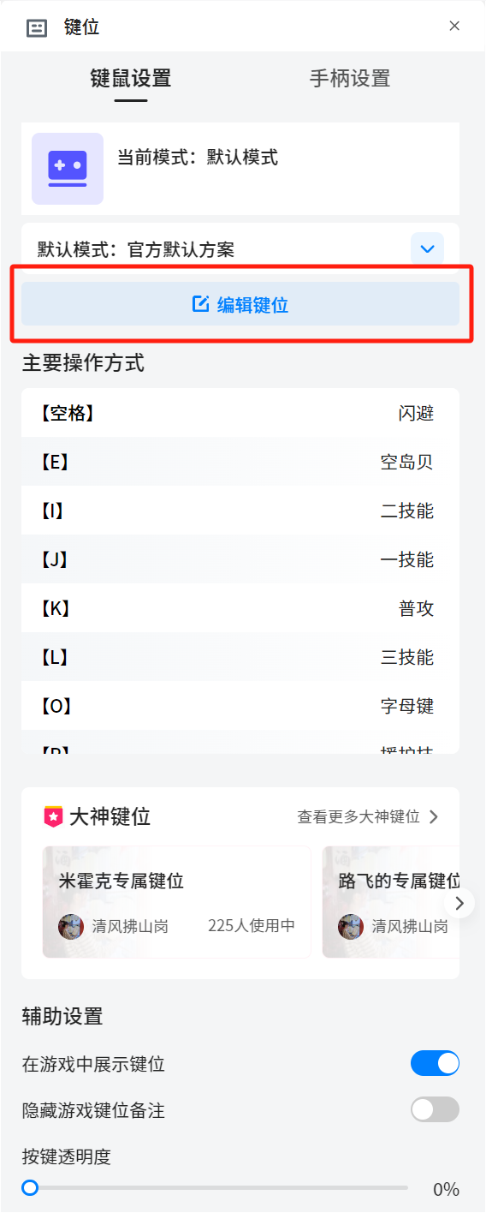This screenshot has width=486, height=1213.
Task: Switch to 手柄设置 tab
Action: [350, 79]
